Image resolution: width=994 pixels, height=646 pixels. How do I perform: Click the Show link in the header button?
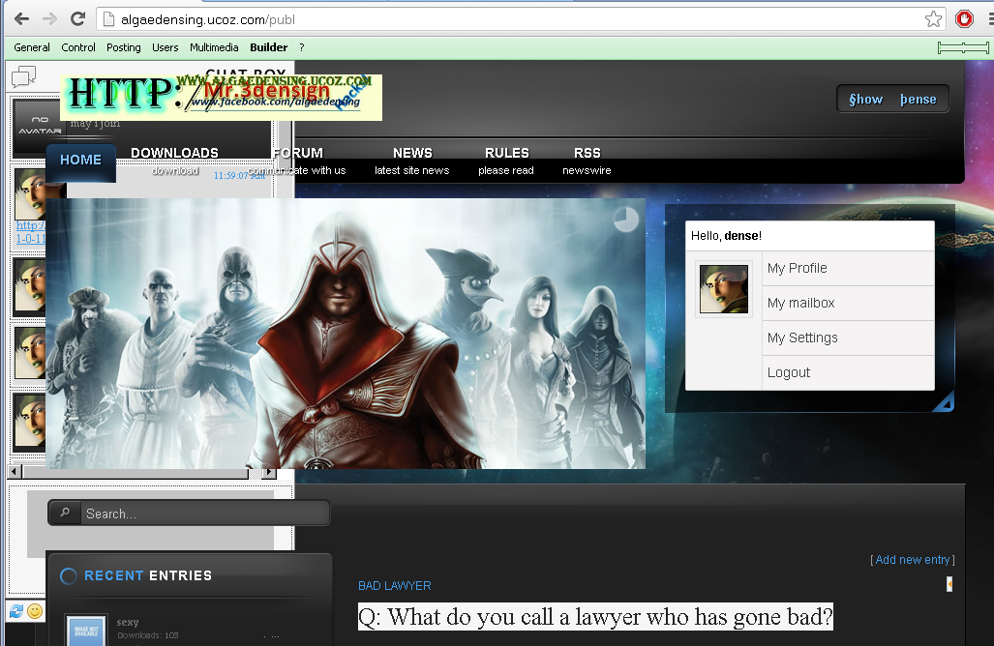click(x=866, y=100)
